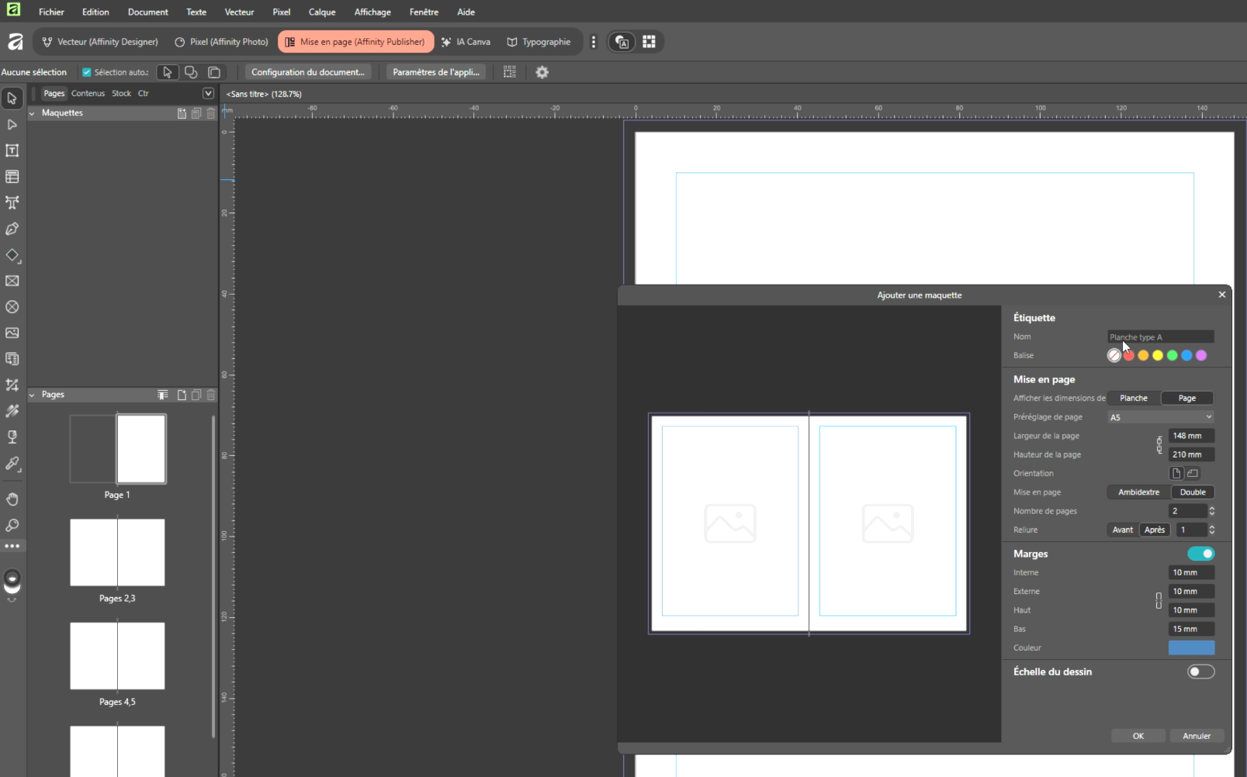The width and height of the screenshot is (1247, 777).
Task: Click the page width/height chain link icon
Action: (x=1159, y=445)
